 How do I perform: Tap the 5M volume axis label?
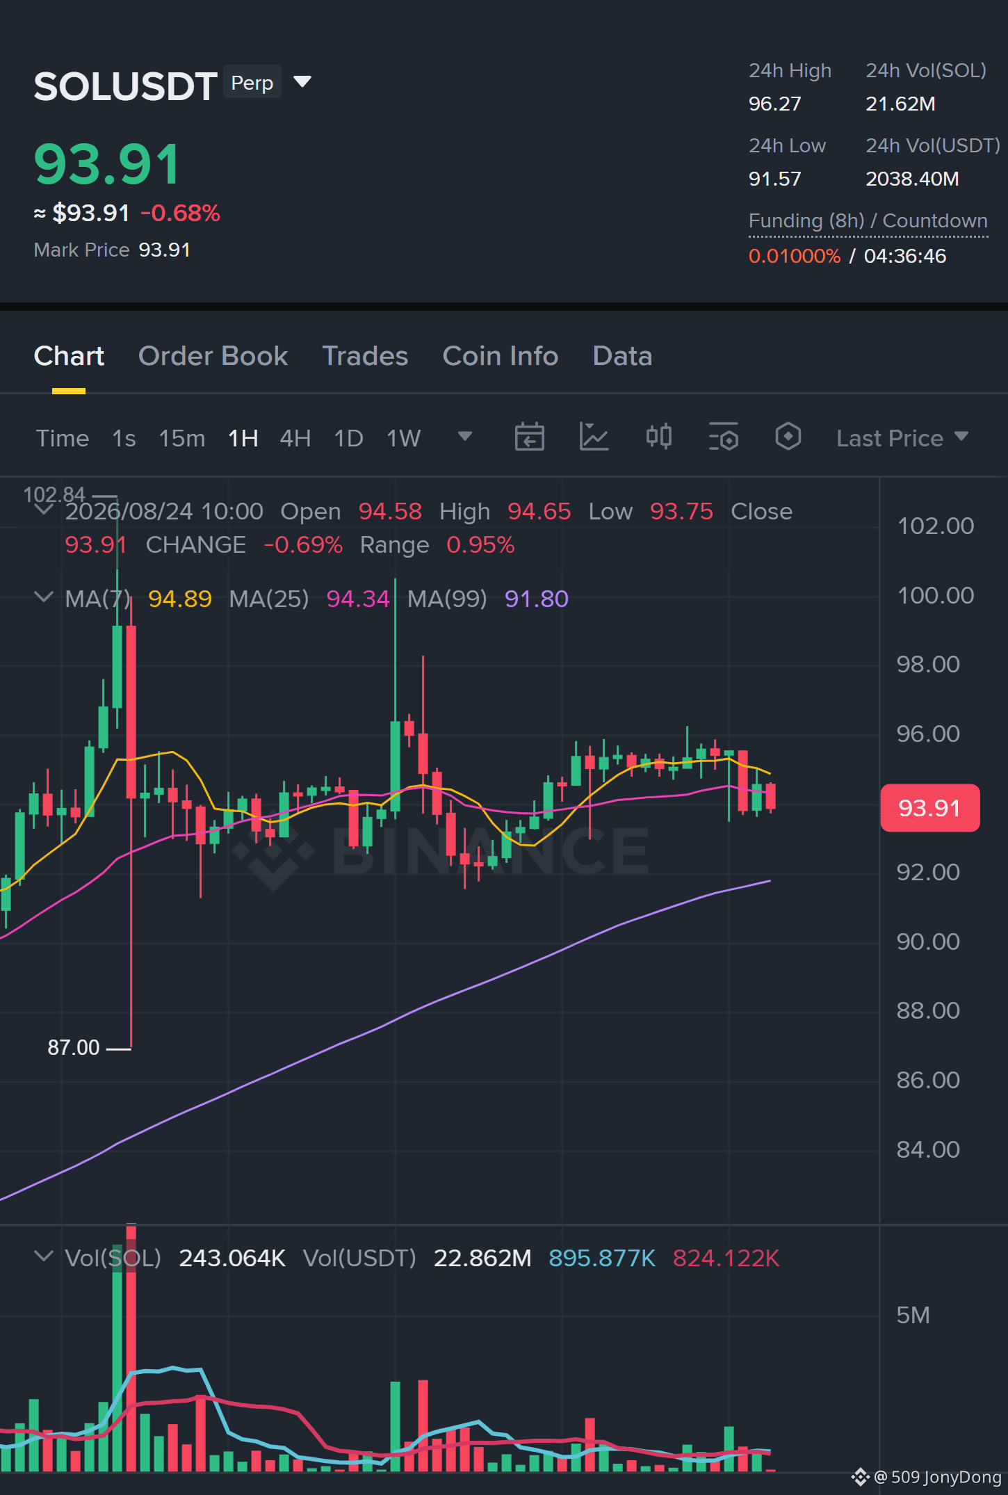click(913, 1315)
